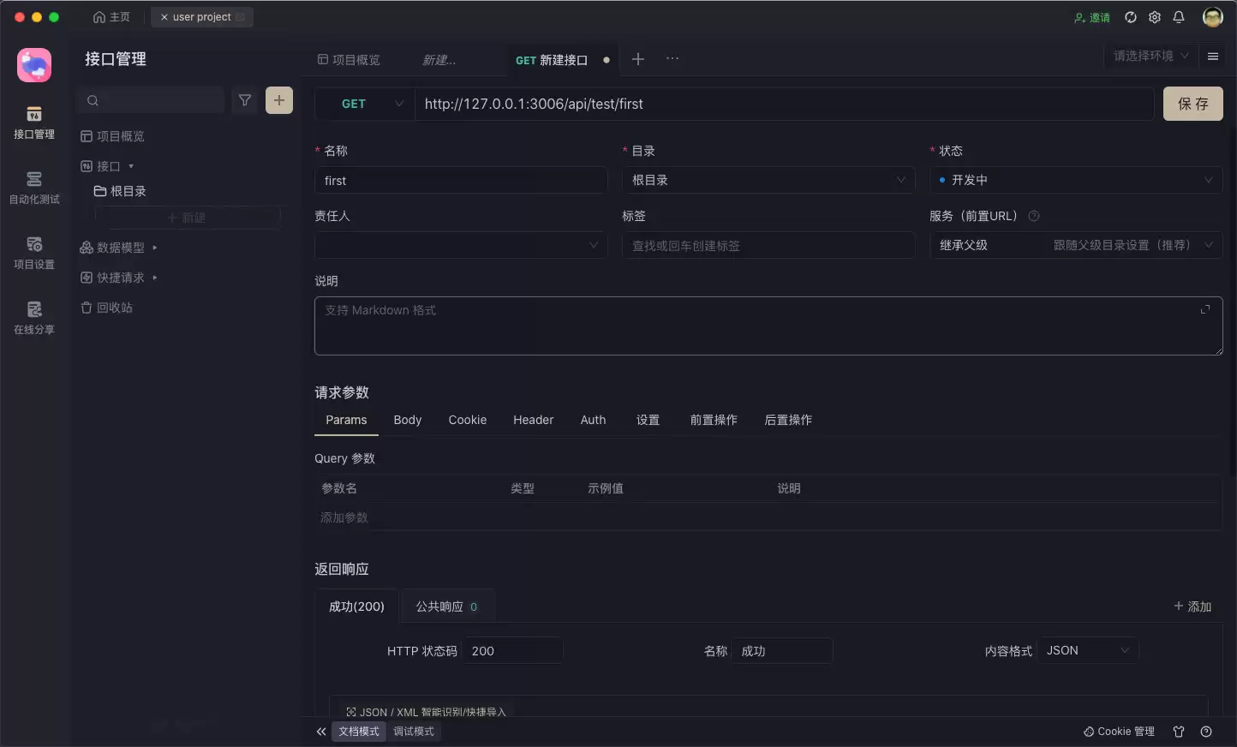
Task: Open the 请选择环境 environment dropdown
Action: pyautogui.click(x=1150, y=56)
